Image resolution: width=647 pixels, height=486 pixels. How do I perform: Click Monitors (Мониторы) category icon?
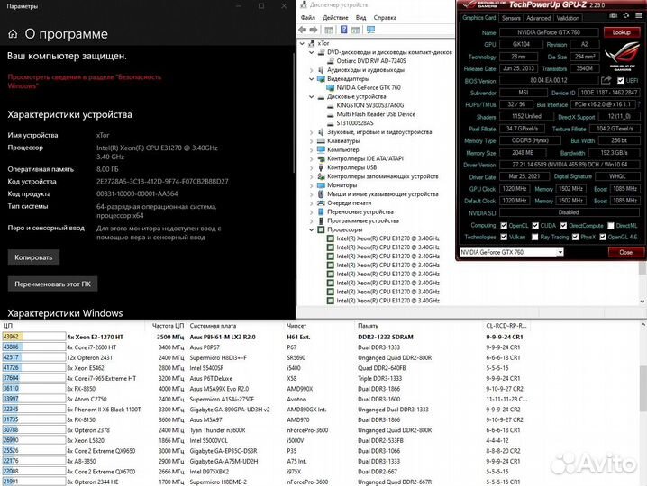coord(321,185)
